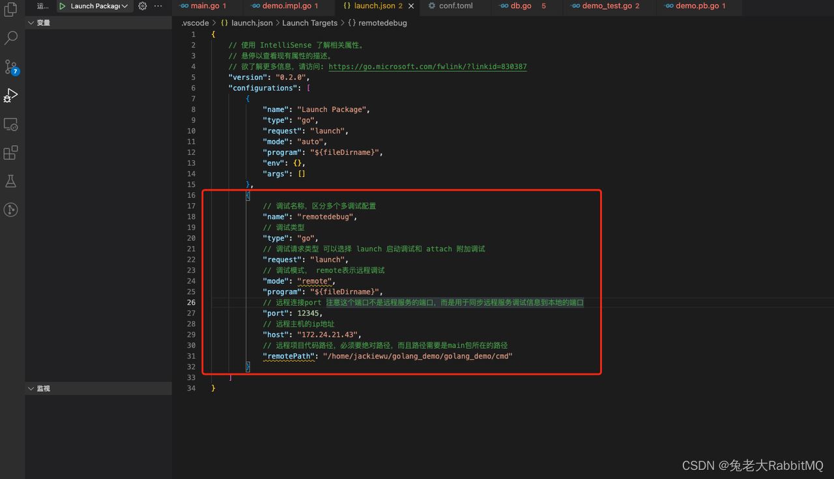
Task: Open Source Control showing 7 changes
Action: [x=10, y=66]
